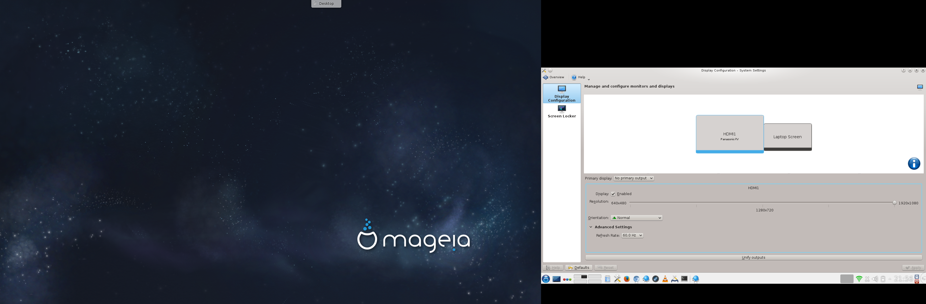Open the battery status tray icon
This screenshot has height=304, width=926.
883,279
